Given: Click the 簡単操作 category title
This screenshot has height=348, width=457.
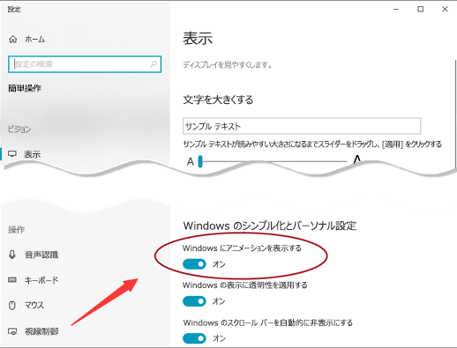Looking at the screenshot, I should [x=25, y=88].
